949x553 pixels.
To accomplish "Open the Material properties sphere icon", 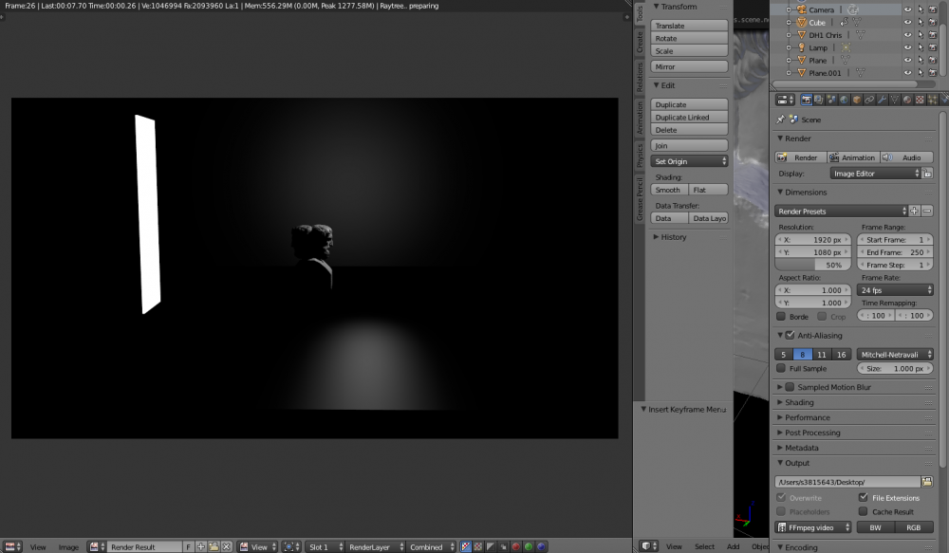I will (x=908, y=100).
